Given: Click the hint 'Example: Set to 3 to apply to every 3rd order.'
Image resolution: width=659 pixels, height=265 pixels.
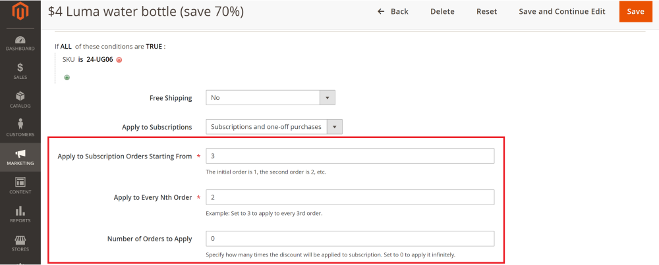Looking at the screenshot, I should (264, 214).
